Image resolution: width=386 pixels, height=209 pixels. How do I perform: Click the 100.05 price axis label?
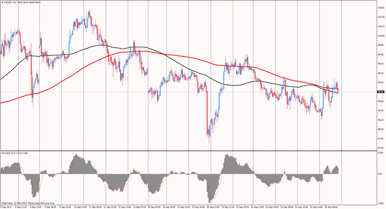pyautogui.click(x=381, y=36)
